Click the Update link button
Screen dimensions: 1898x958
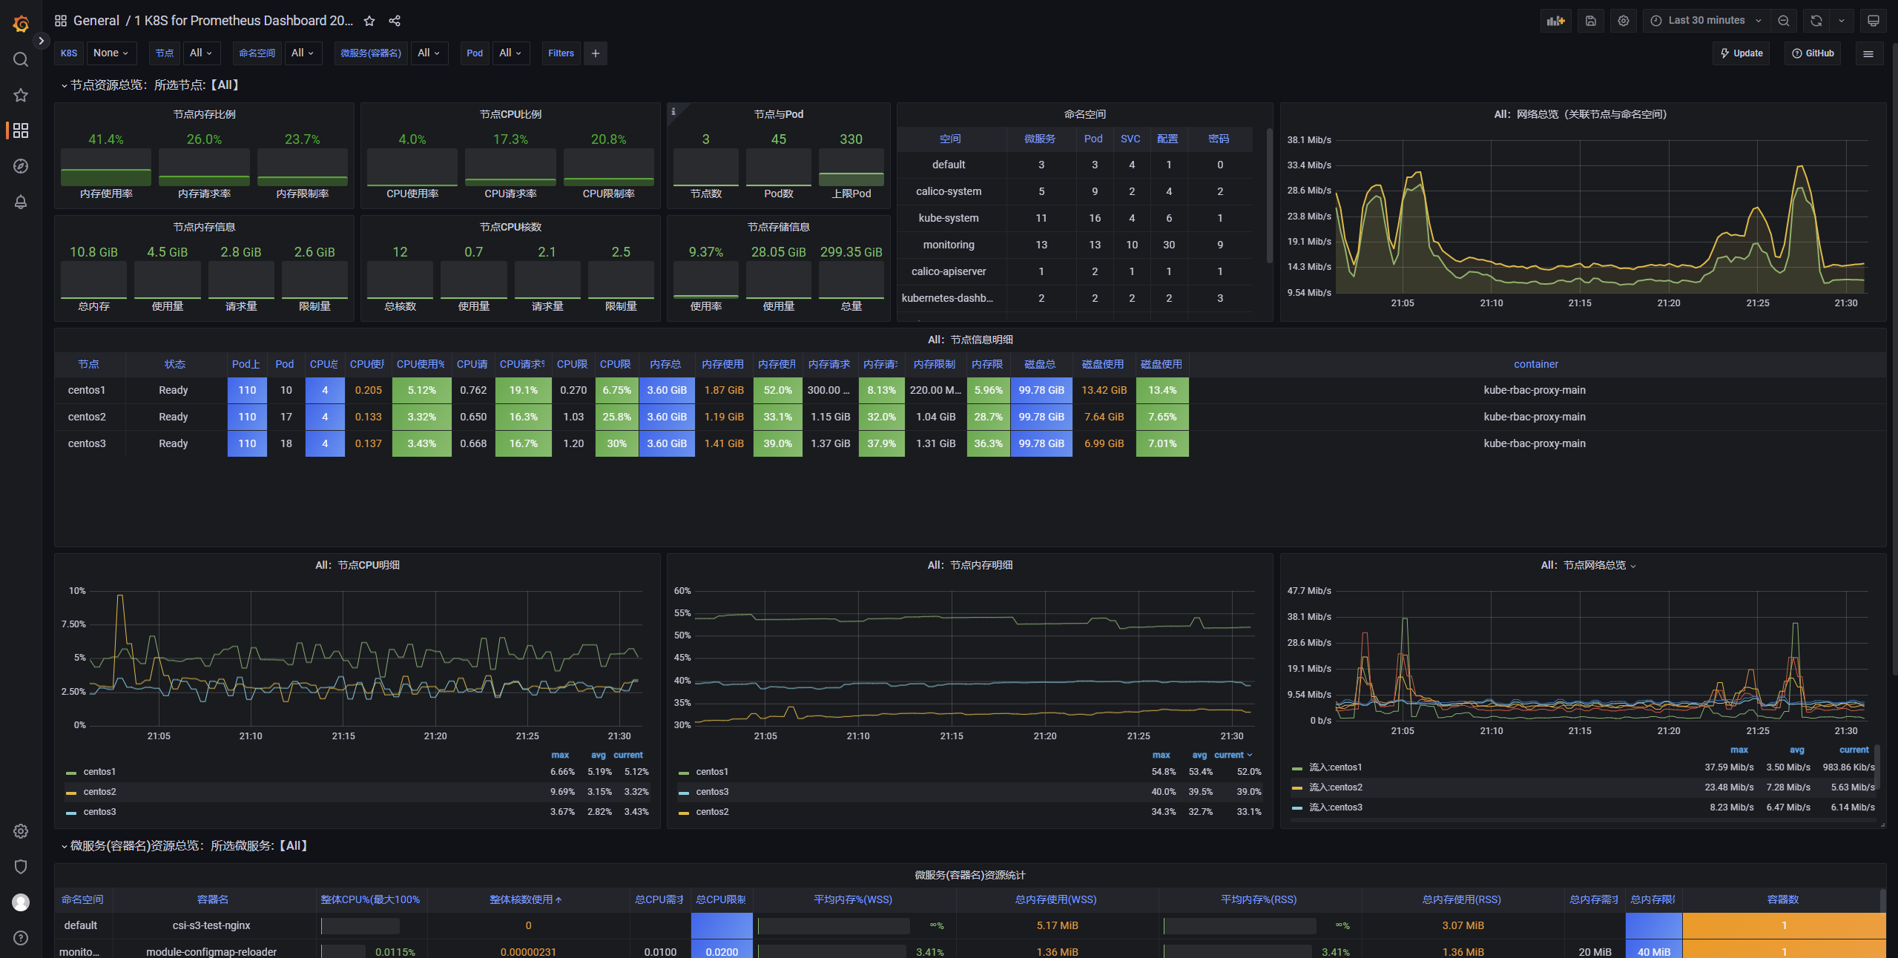pos(1741,53)
